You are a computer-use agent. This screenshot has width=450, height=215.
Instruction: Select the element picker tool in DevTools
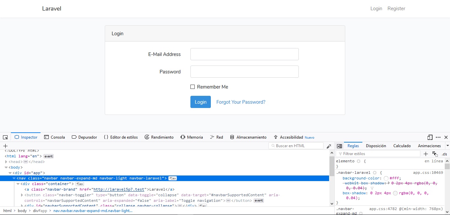click(5, 137)
